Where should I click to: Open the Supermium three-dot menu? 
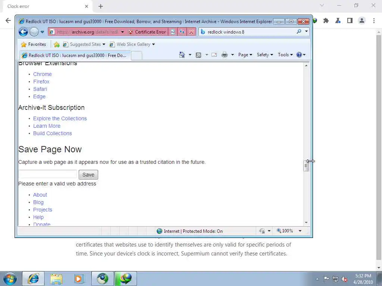374,21
